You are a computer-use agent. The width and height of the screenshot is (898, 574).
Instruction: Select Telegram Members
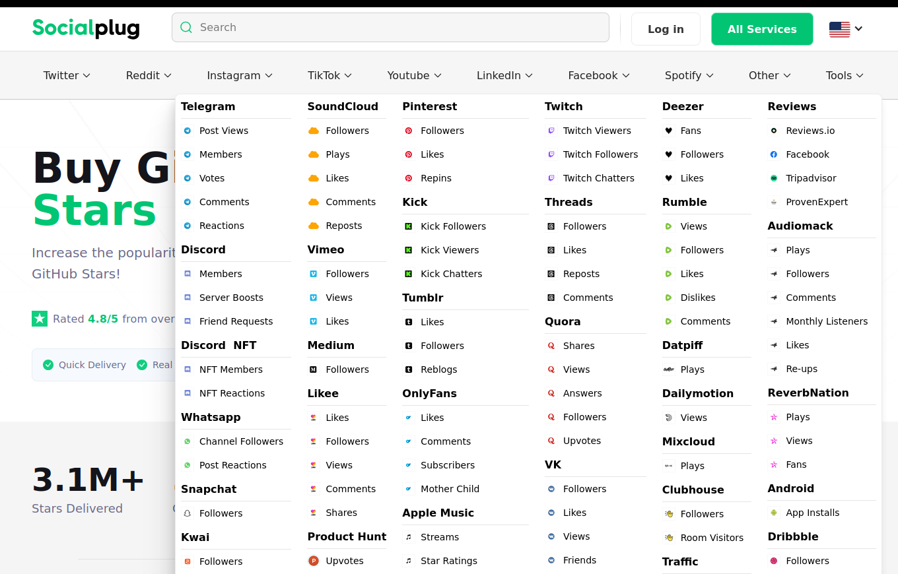221,154
